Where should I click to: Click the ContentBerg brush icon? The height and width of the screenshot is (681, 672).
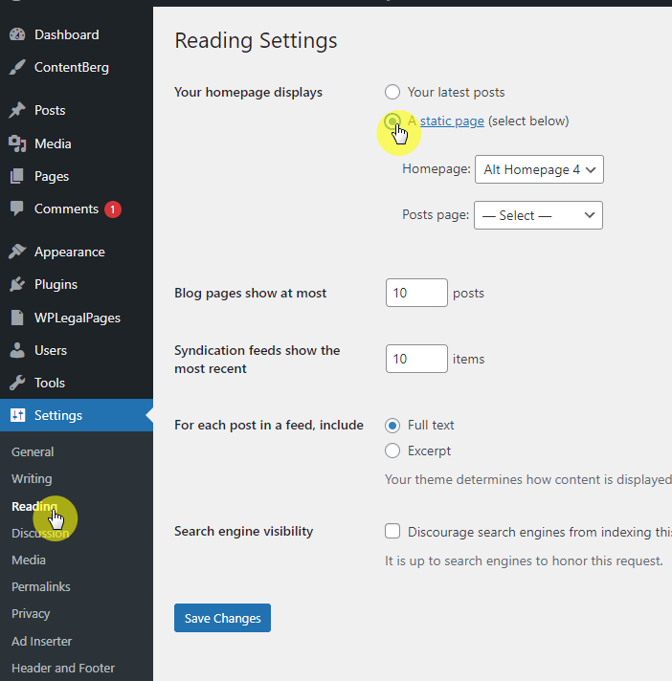click(17, 68)
